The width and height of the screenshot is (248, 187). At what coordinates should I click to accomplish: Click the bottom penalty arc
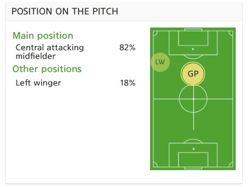coord(193,141)
